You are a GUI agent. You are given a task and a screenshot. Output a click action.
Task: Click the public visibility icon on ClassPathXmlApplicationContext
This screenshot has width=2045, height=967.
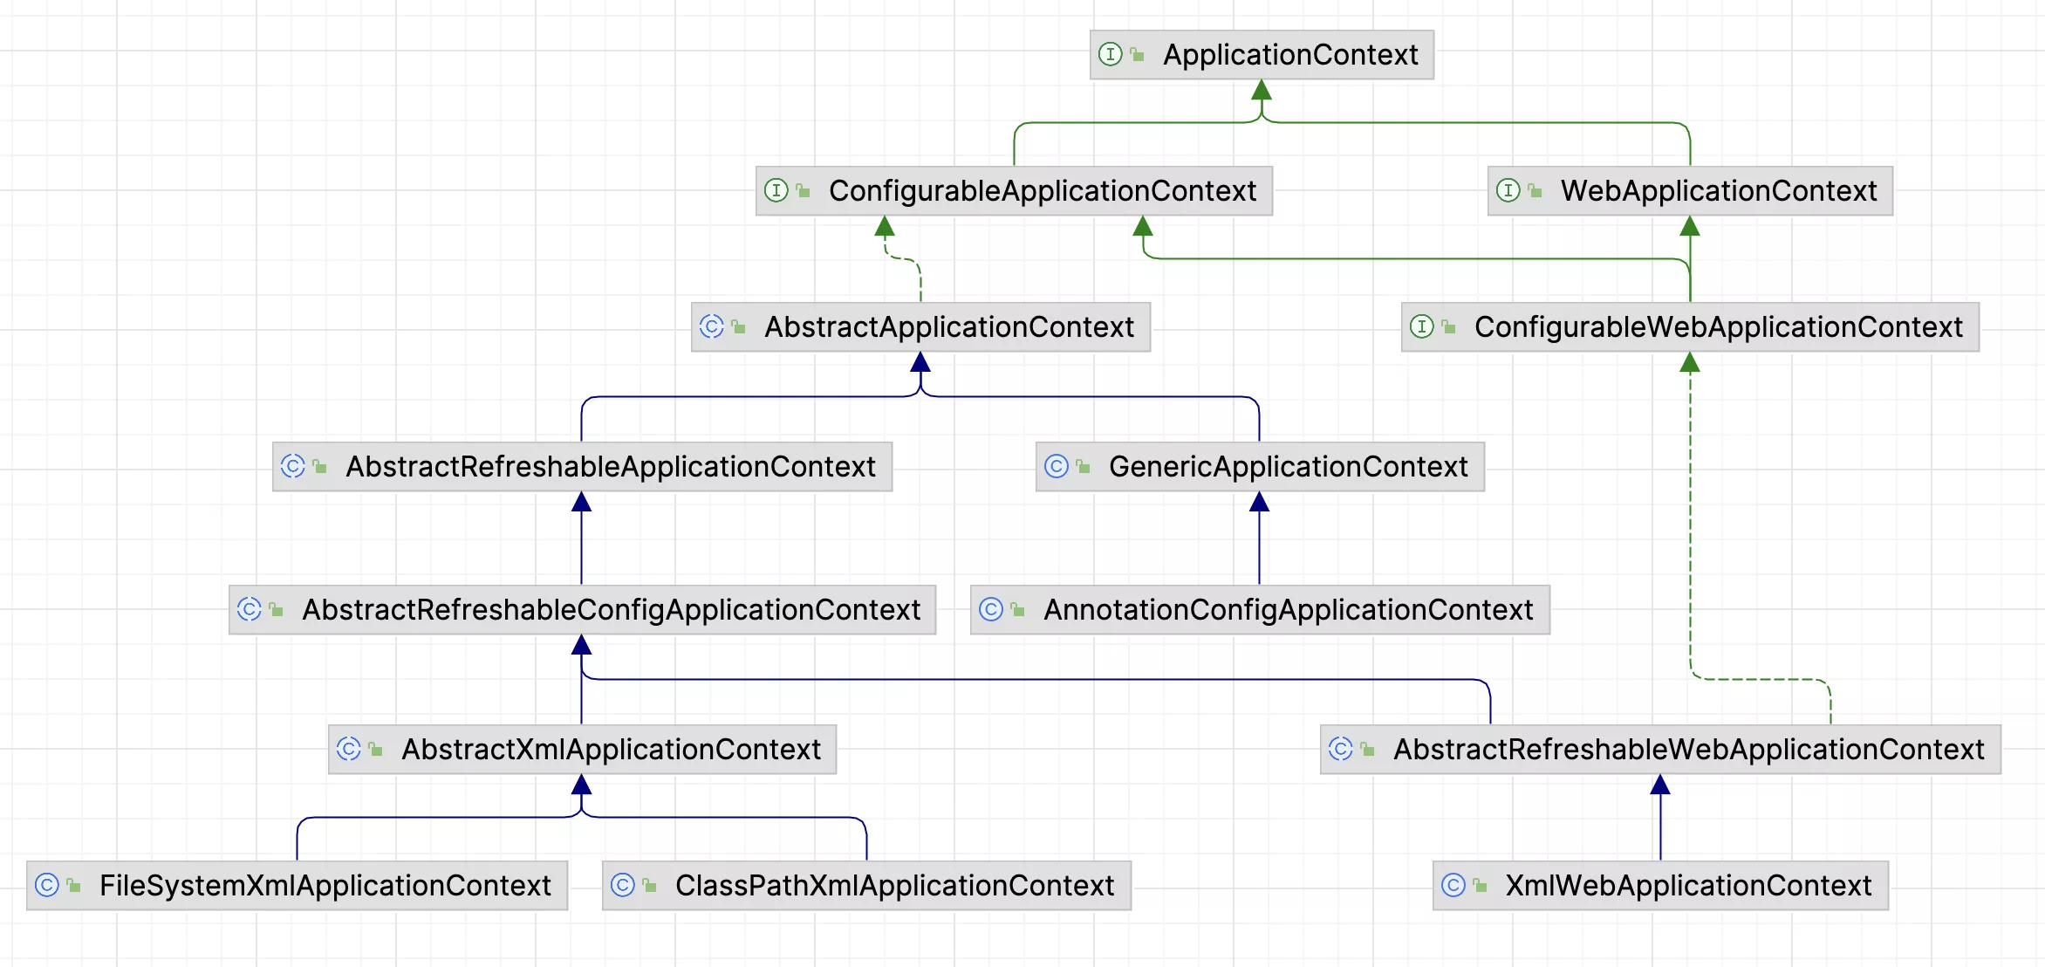click(649, 886)
